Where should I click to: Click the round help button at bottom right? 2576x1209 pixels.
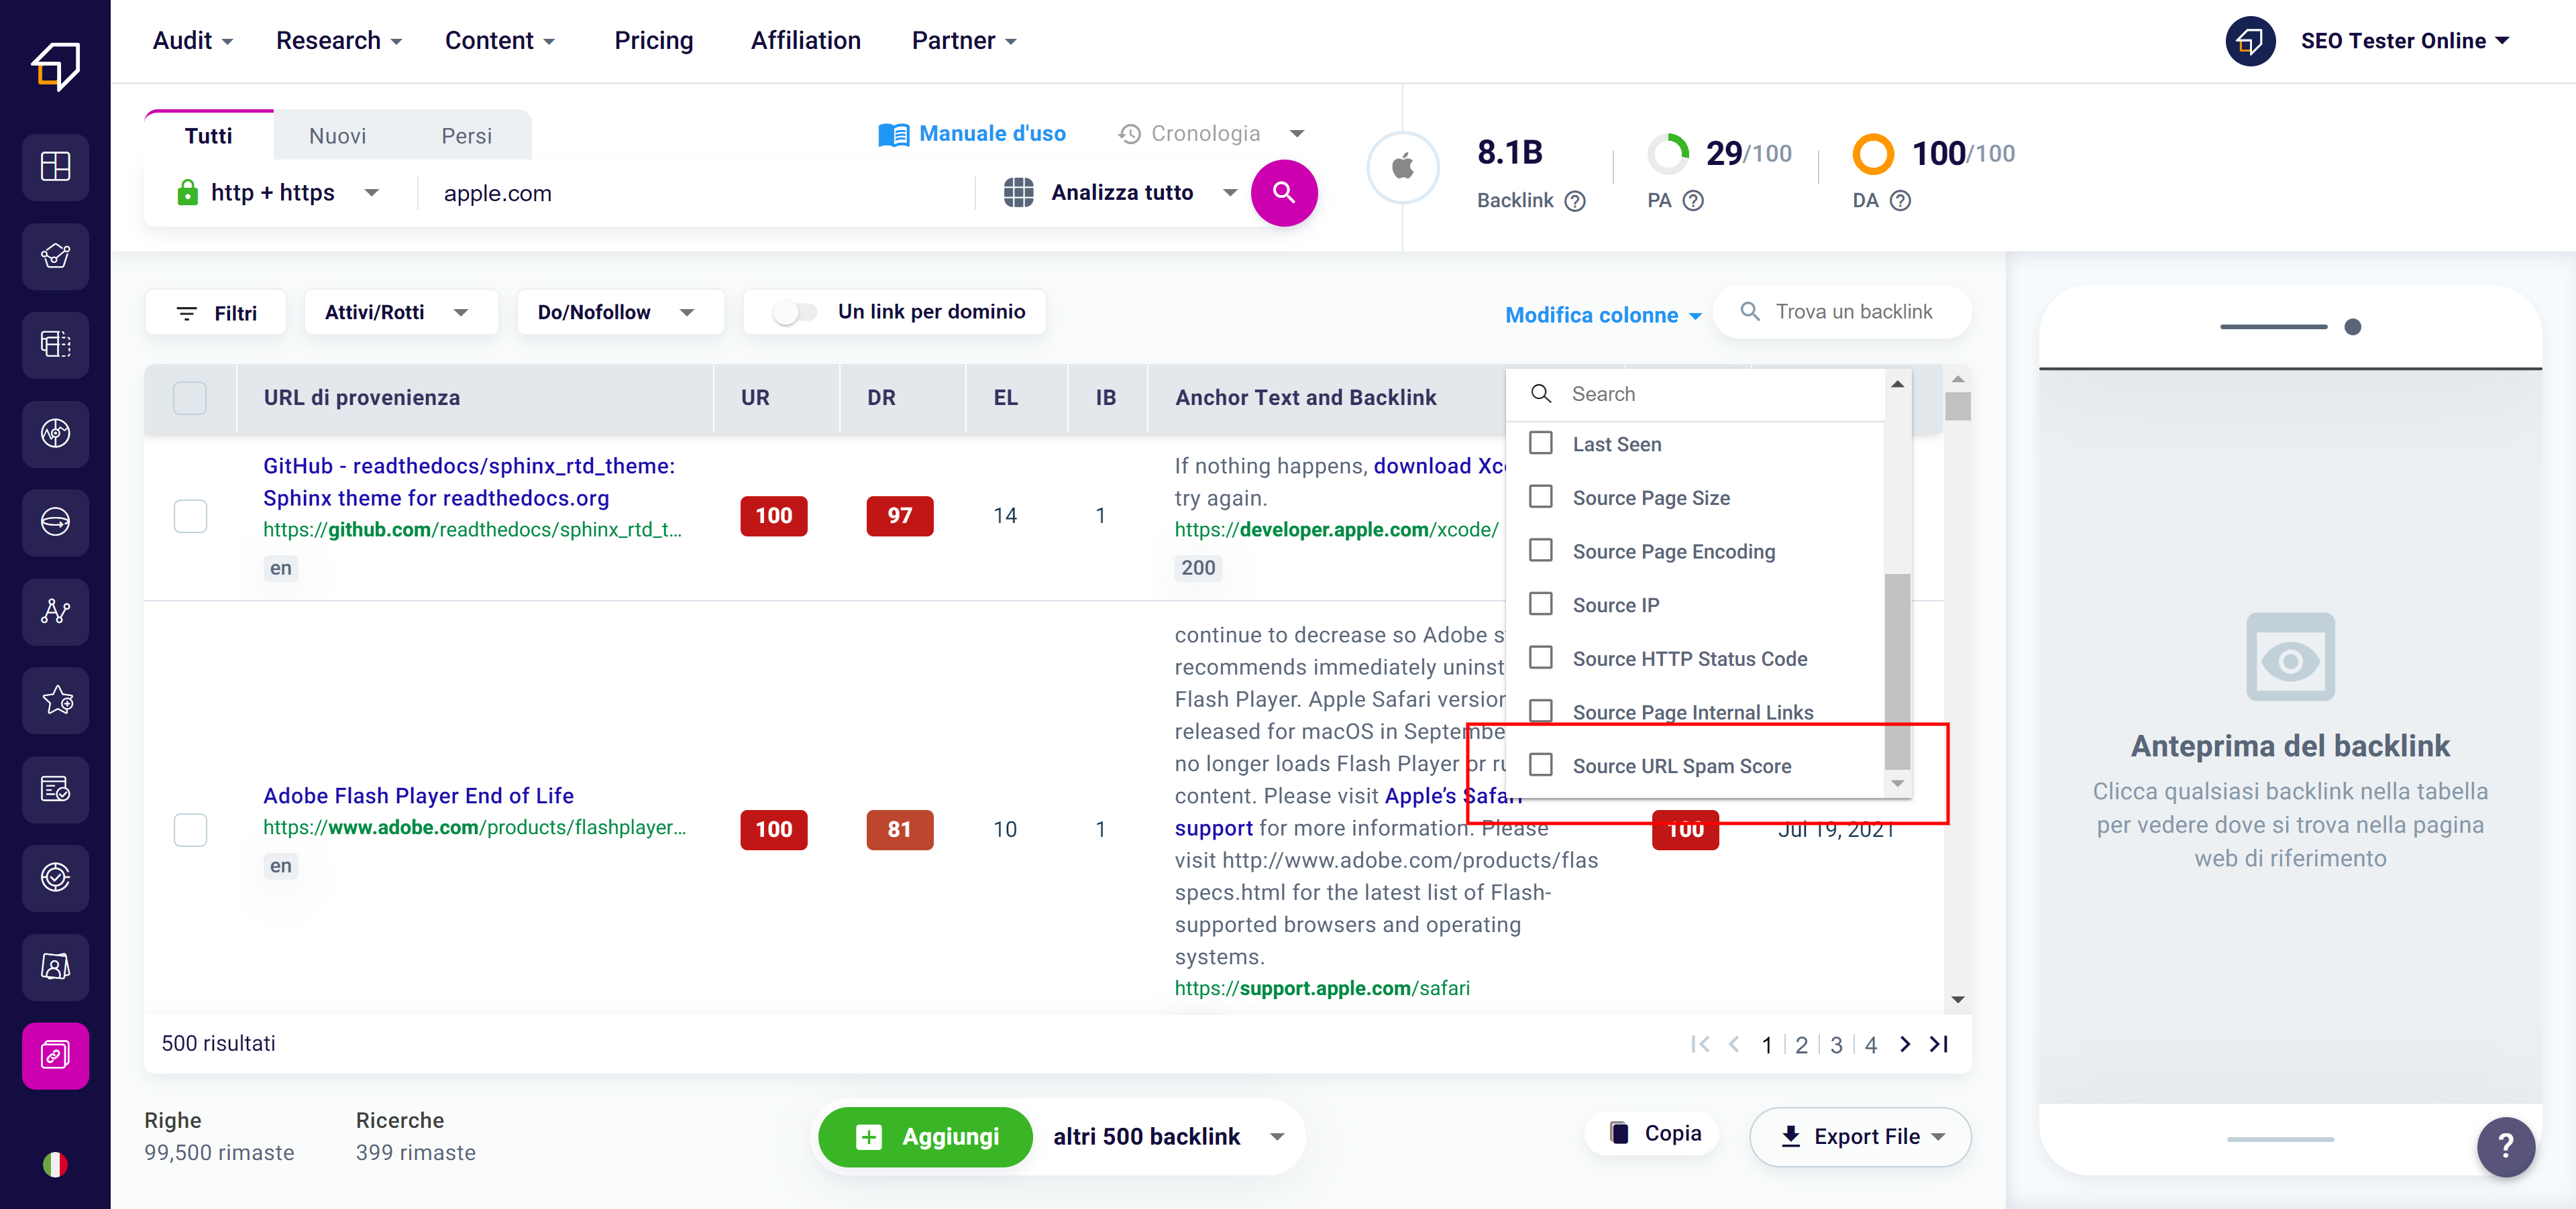coord(2506,1146)
